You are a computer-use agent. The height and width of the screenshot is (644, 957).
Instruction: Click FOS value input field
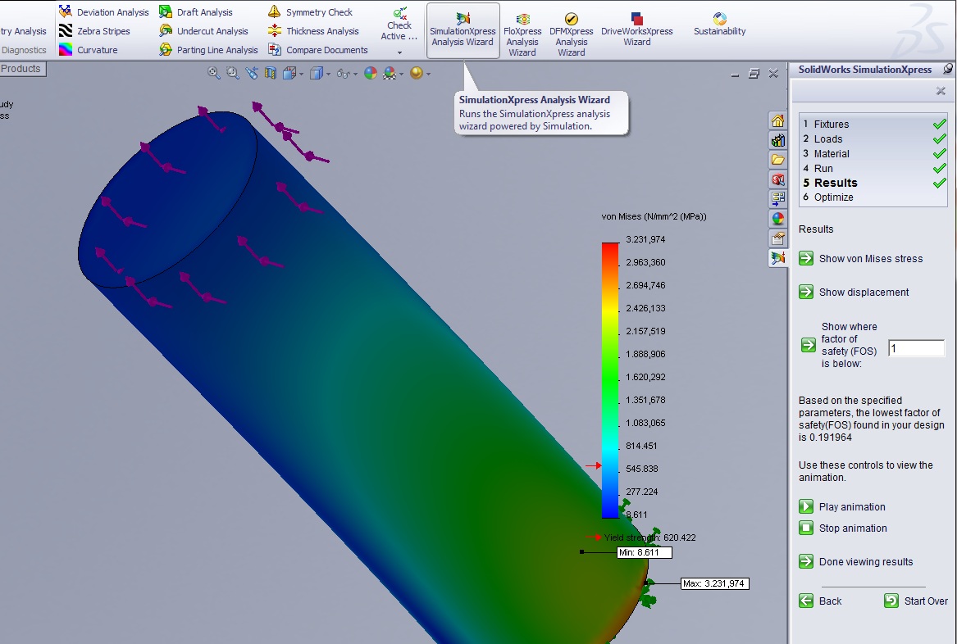point(916,348)
